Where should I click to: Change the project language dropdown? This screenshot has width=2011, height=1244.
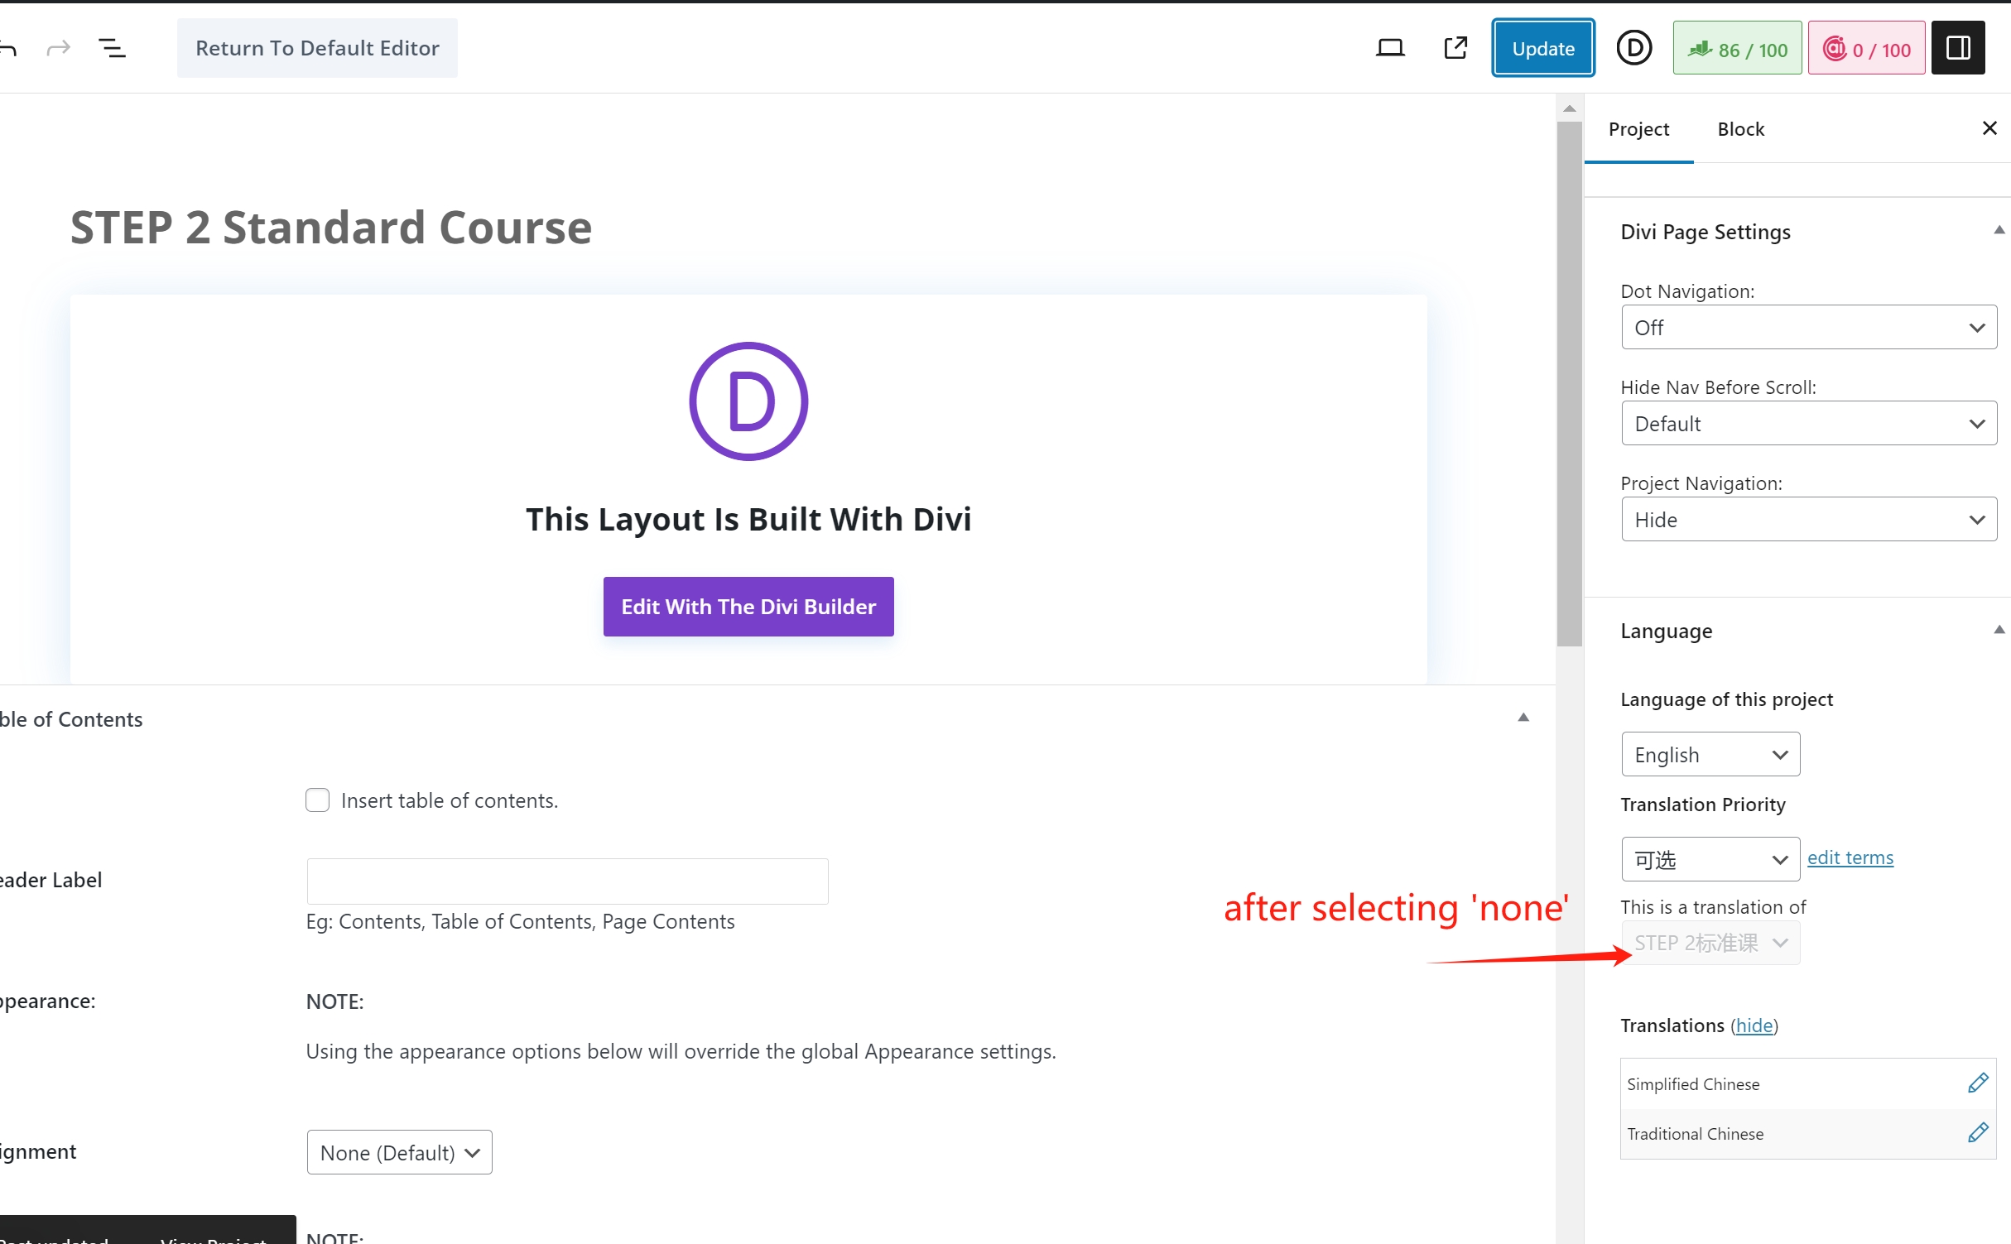coord(1710,755)
